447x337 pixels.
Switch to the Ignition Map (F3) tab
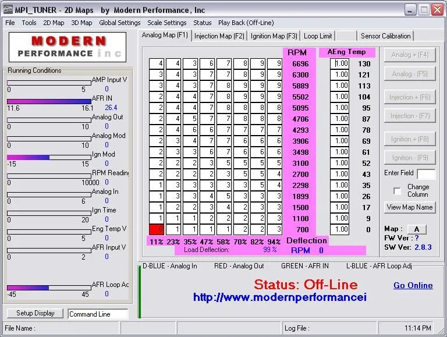[x=274, y=36]
